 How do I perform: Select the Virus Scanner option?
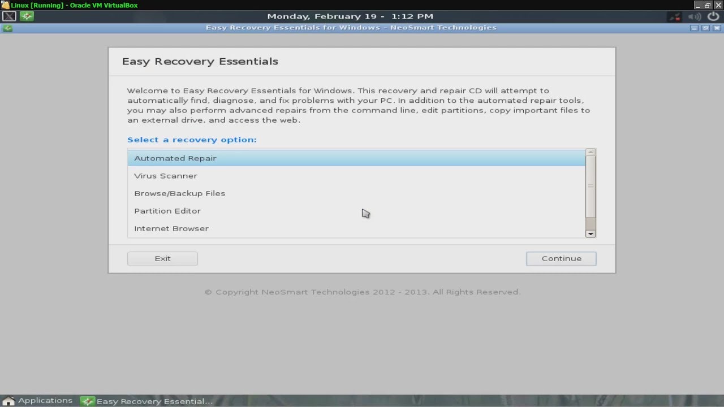[x=356, y=176]
